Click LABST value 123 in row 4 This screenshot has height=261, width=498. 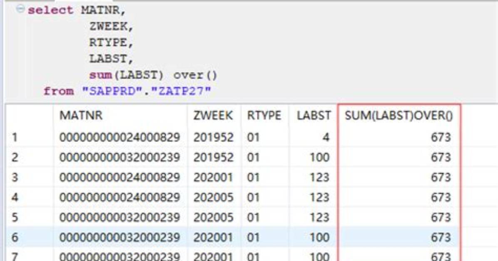coord(319,197)
